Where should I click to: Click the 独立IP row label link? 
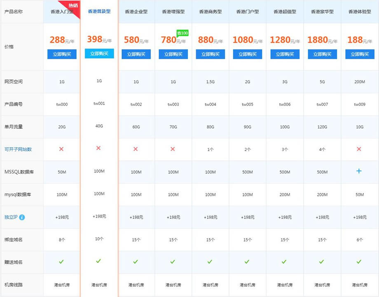[10, 217]
